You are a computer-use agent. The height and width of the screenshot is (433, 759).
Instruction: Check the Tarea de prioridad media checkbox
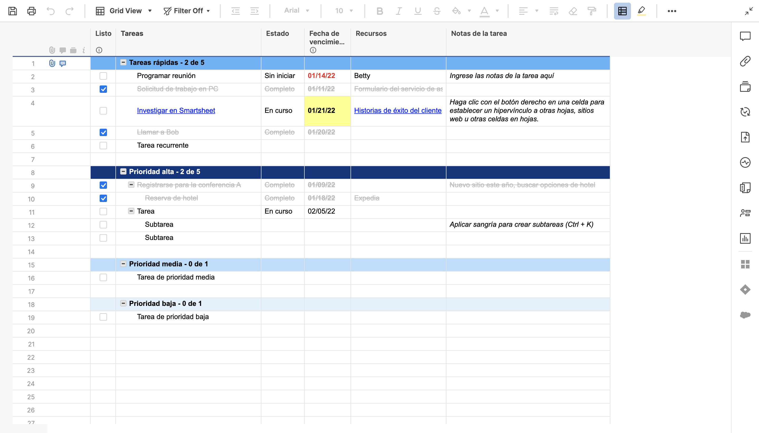click(x=103, y=277)
